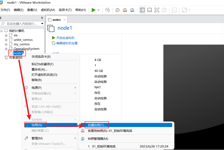Screen dimensions: 224x150
Task: Open the 文件(F) menu
Action: click(5, 10)
